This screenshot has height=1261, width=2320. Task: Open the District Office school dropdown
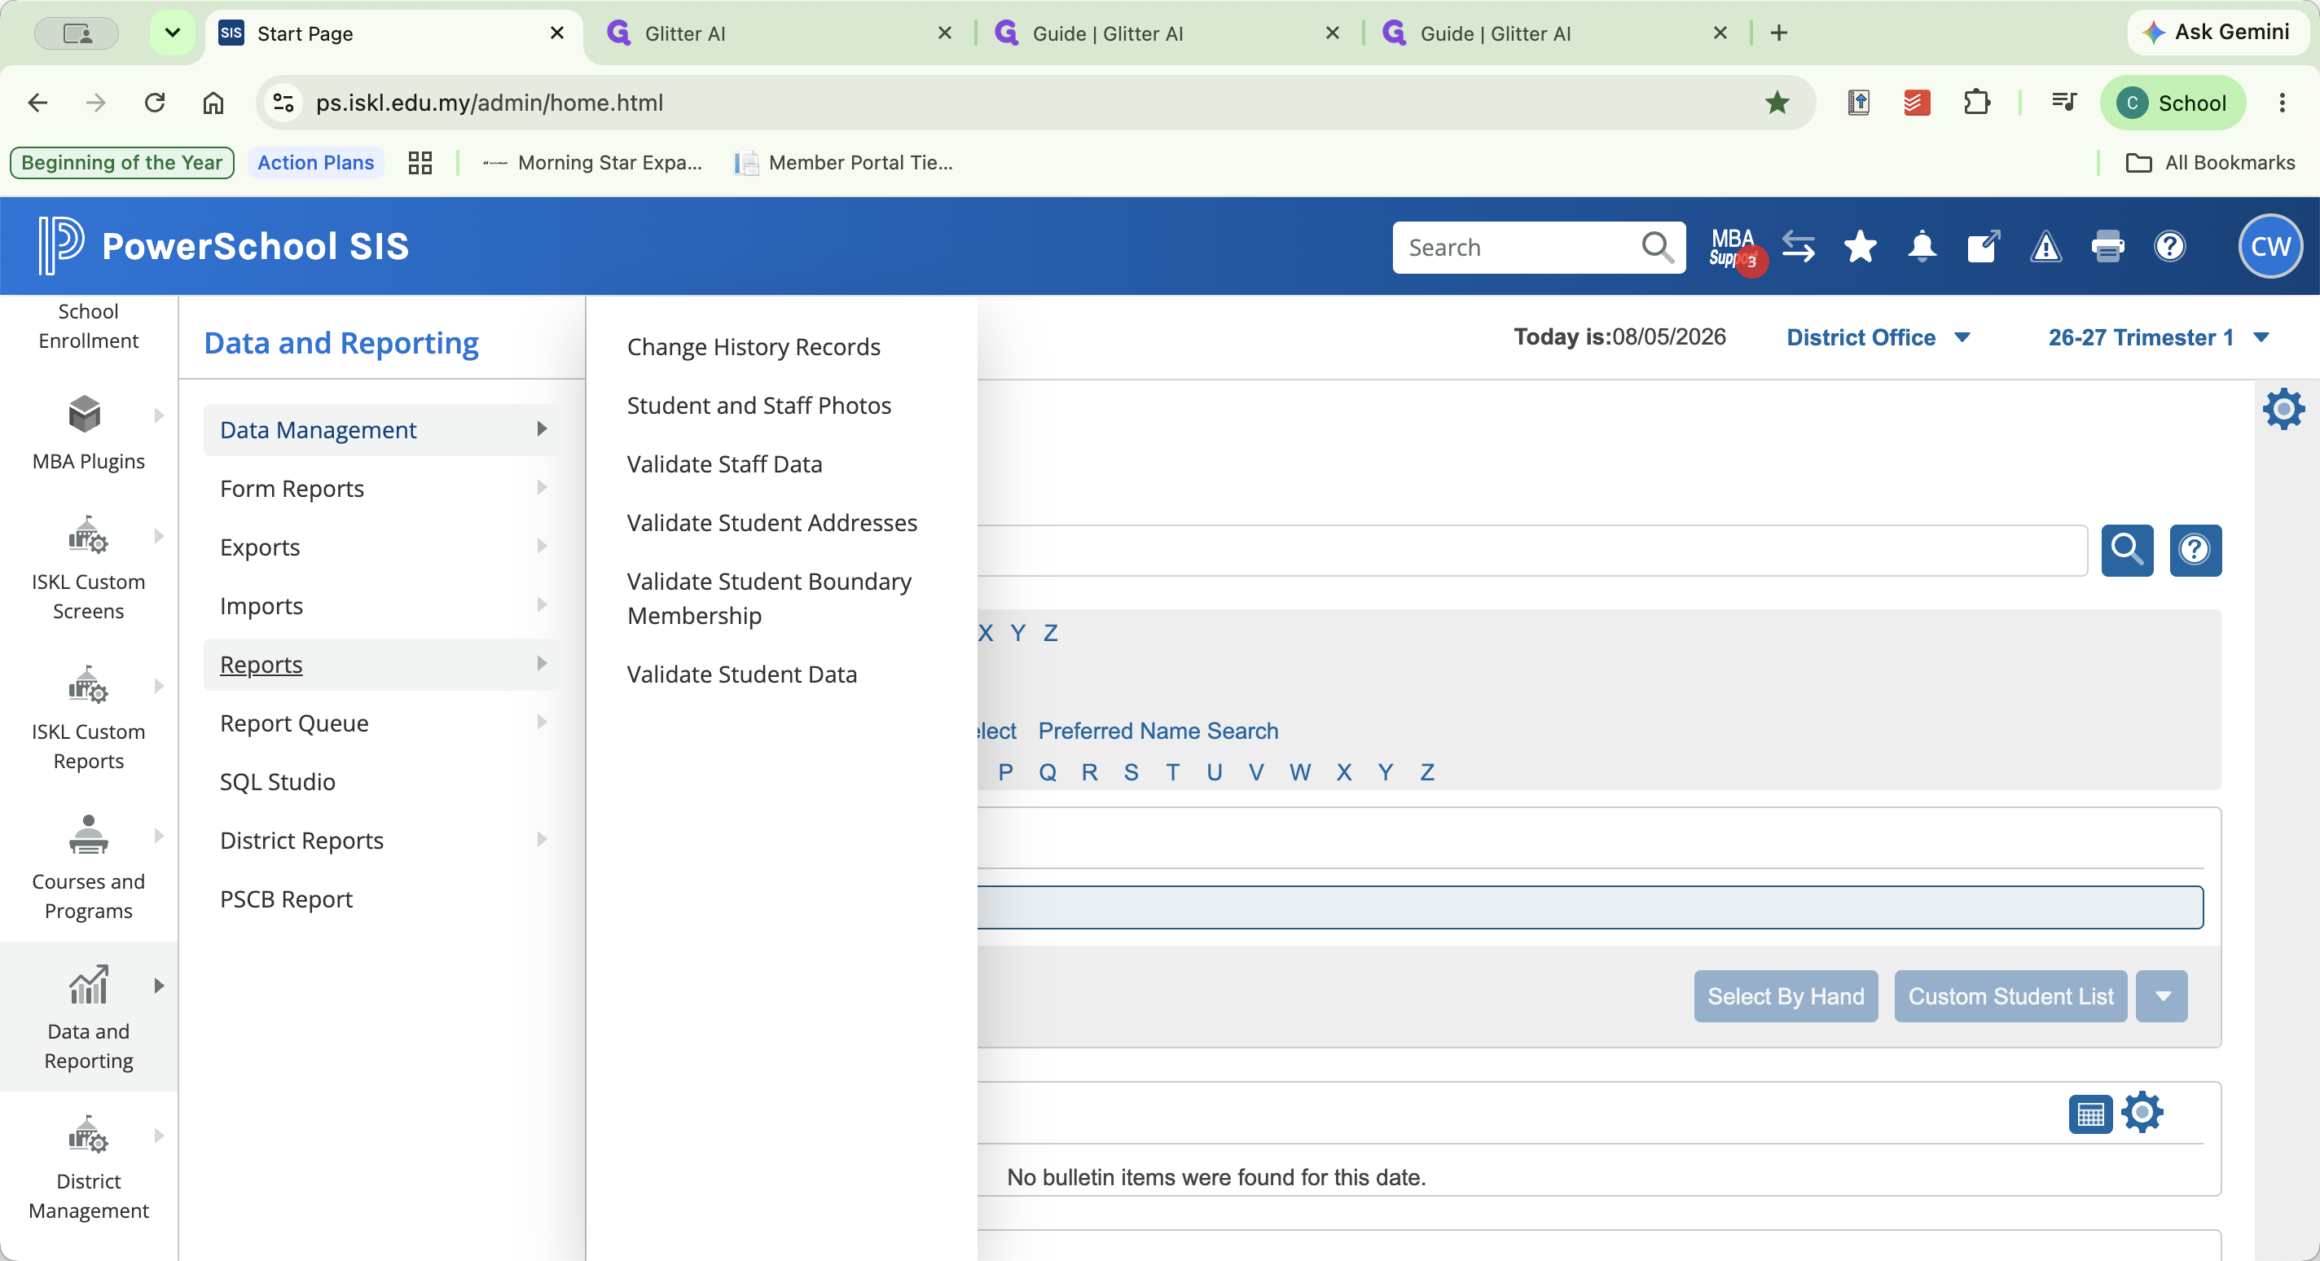(1878, 338)
